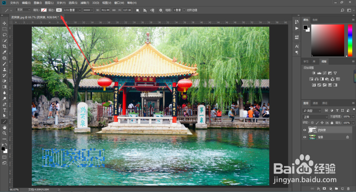
Task: Toggle lock all padlock icon
Action: click(332, 123)
